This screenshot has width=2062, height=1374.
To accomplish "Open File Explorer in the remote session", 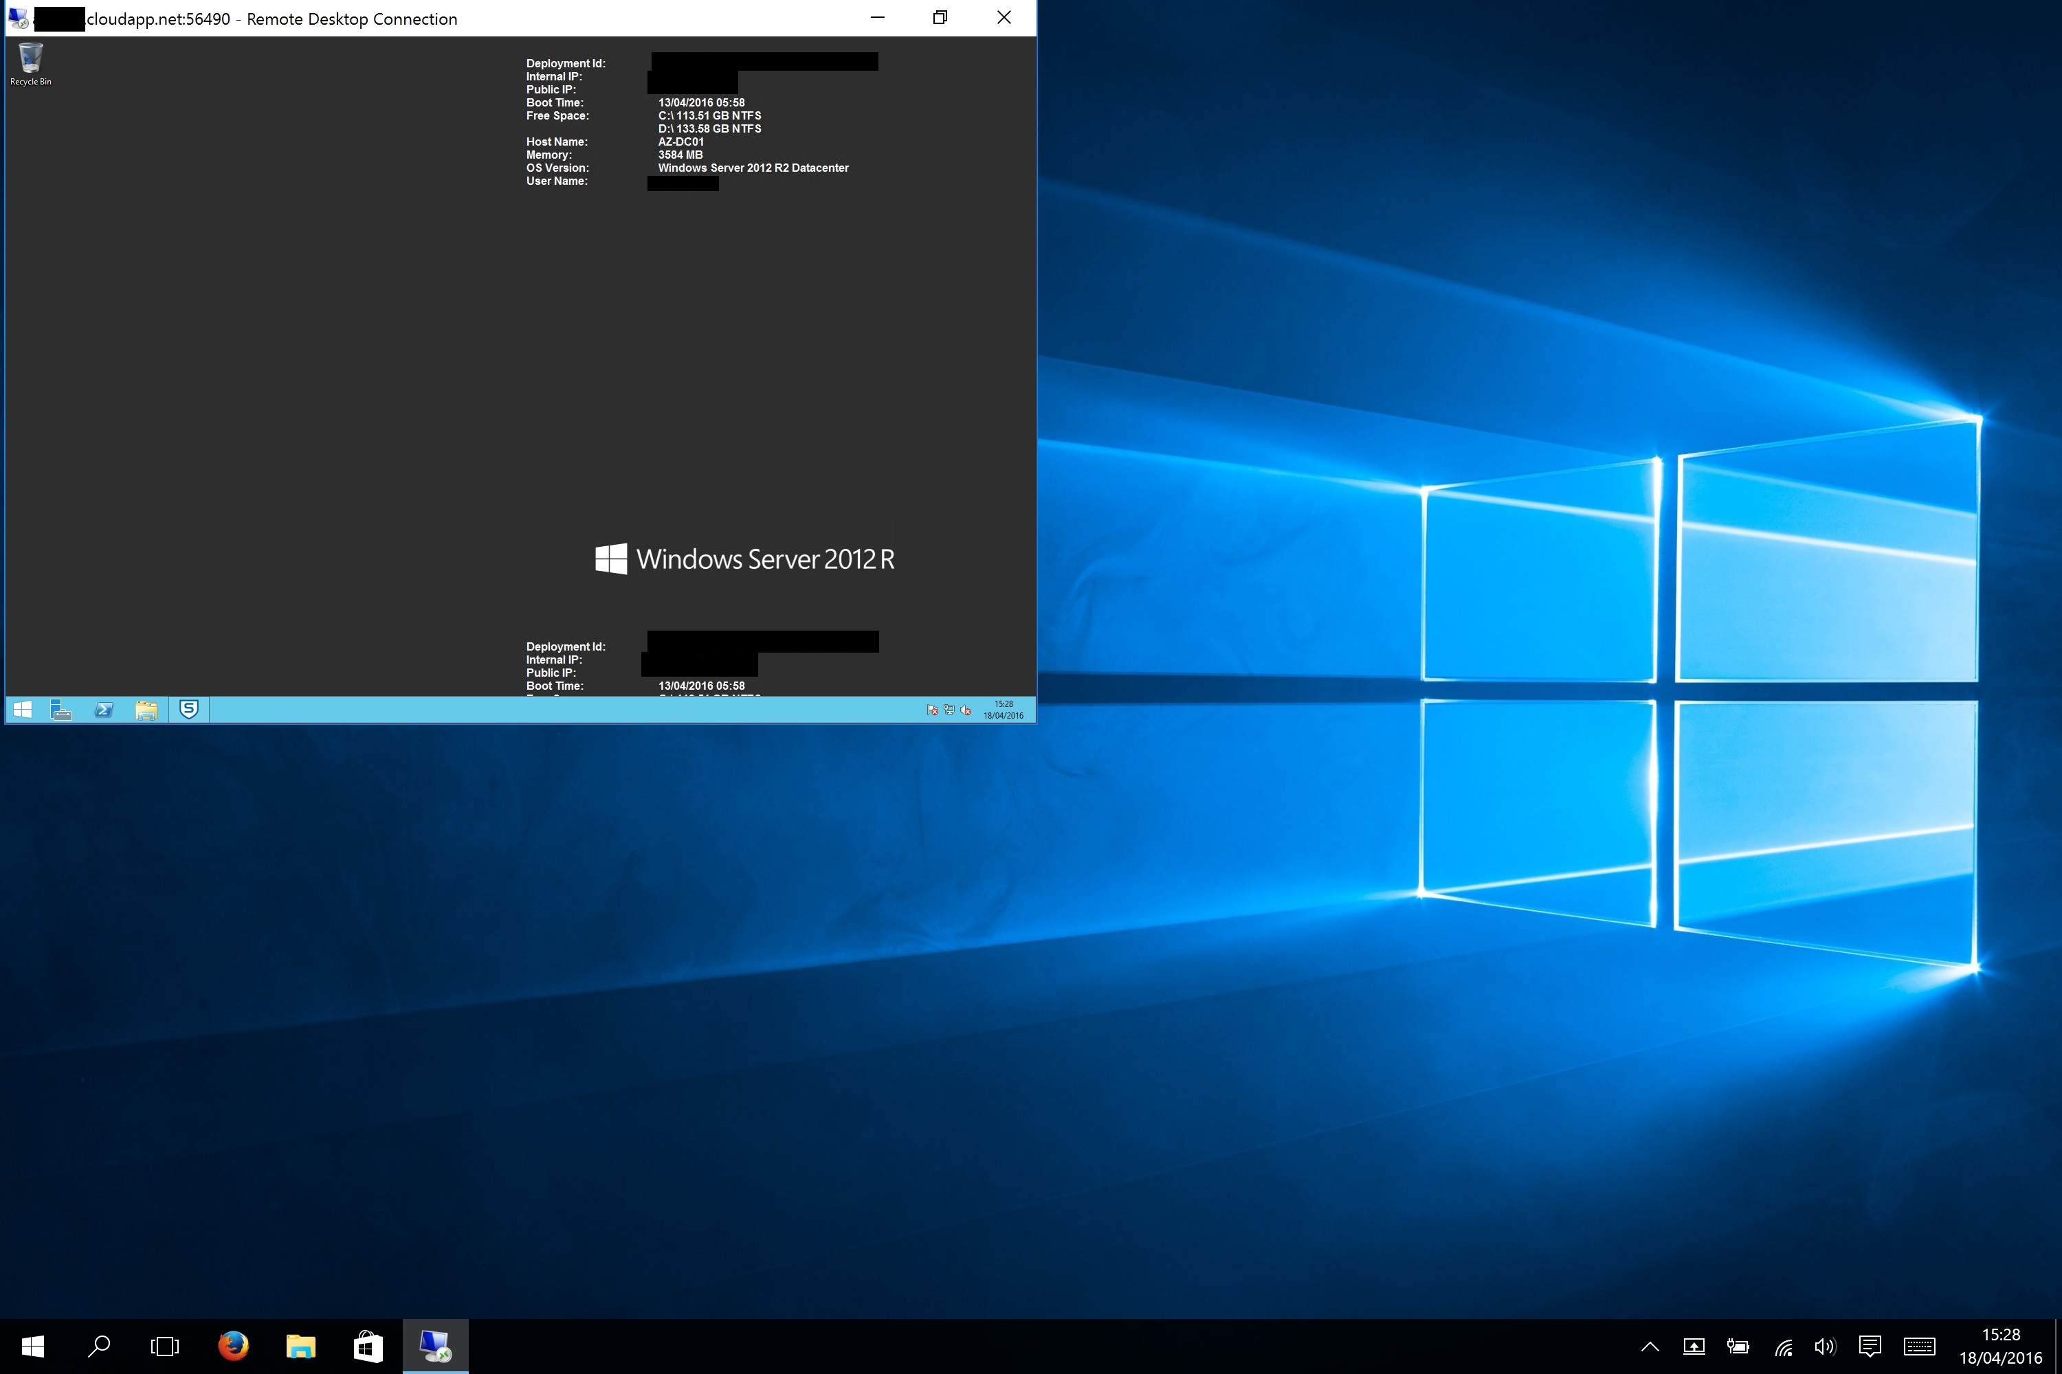I will pyautogui.click(x=146, y=710).
